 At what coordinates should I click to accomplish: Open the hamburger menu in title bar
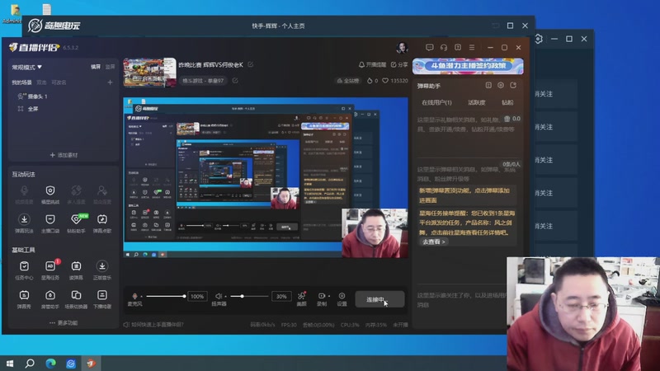(x=472, y=48)
